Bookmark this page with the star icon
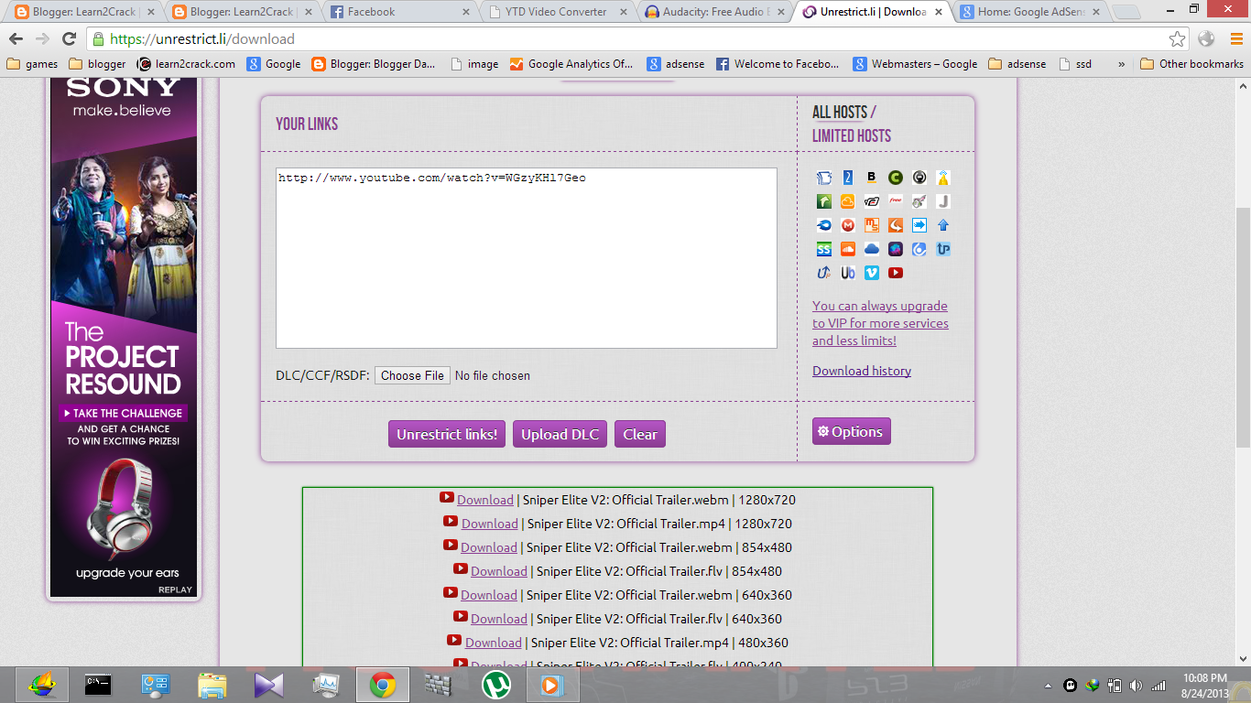This screenshot has width=1251, height=703. (1178, 38)
